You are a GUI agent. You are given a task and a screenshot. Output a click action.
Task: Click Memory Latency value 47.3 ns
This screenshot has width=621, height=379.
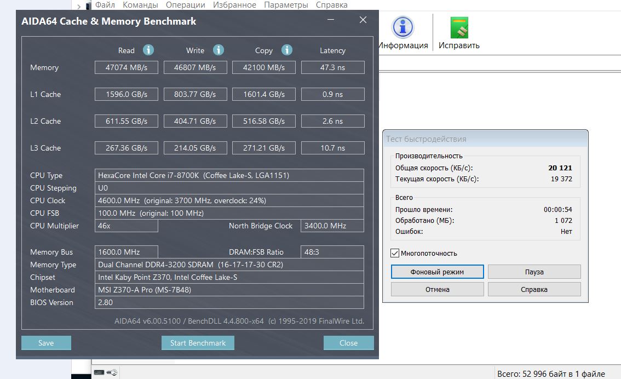click(x=333, y=67)
